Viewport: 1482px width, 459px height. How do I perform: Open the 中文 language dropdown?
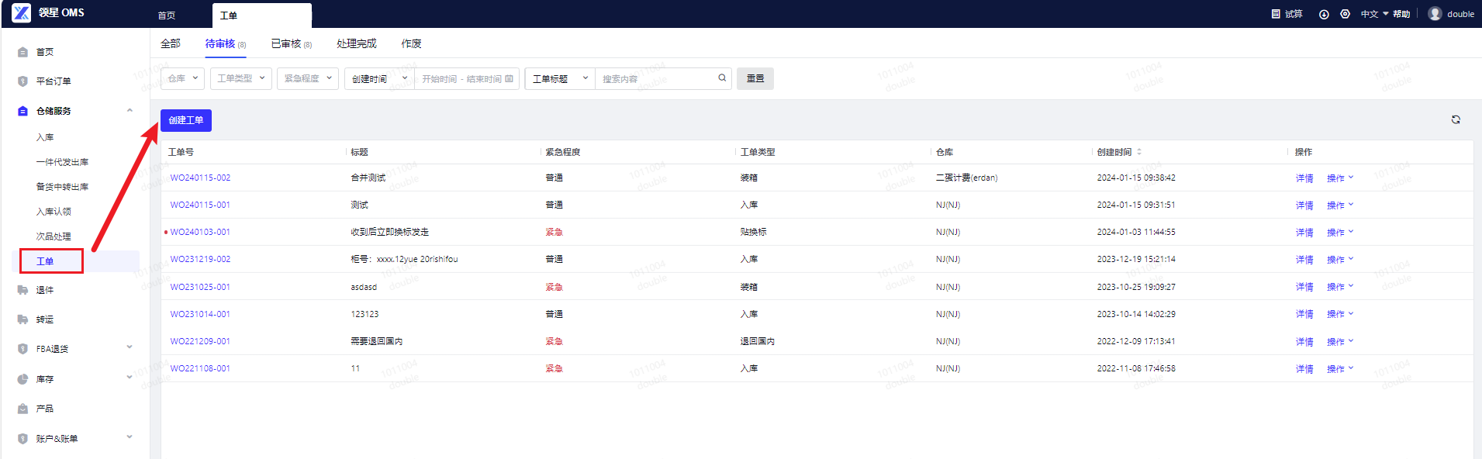point(1374,14)
